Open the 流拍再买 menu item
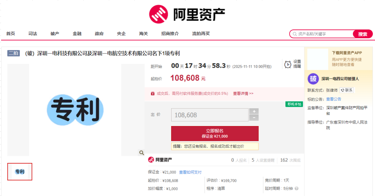Image resolution: width=375 pixels, height=196 pixels. click(x=201, y=34)
